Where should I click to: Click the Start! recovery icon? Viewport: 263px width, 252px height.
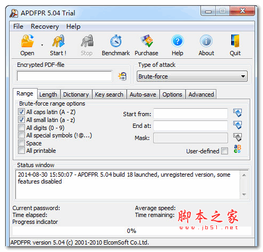58,41
